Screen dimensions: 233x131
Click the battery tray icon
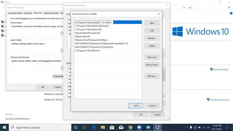(200, 127)
